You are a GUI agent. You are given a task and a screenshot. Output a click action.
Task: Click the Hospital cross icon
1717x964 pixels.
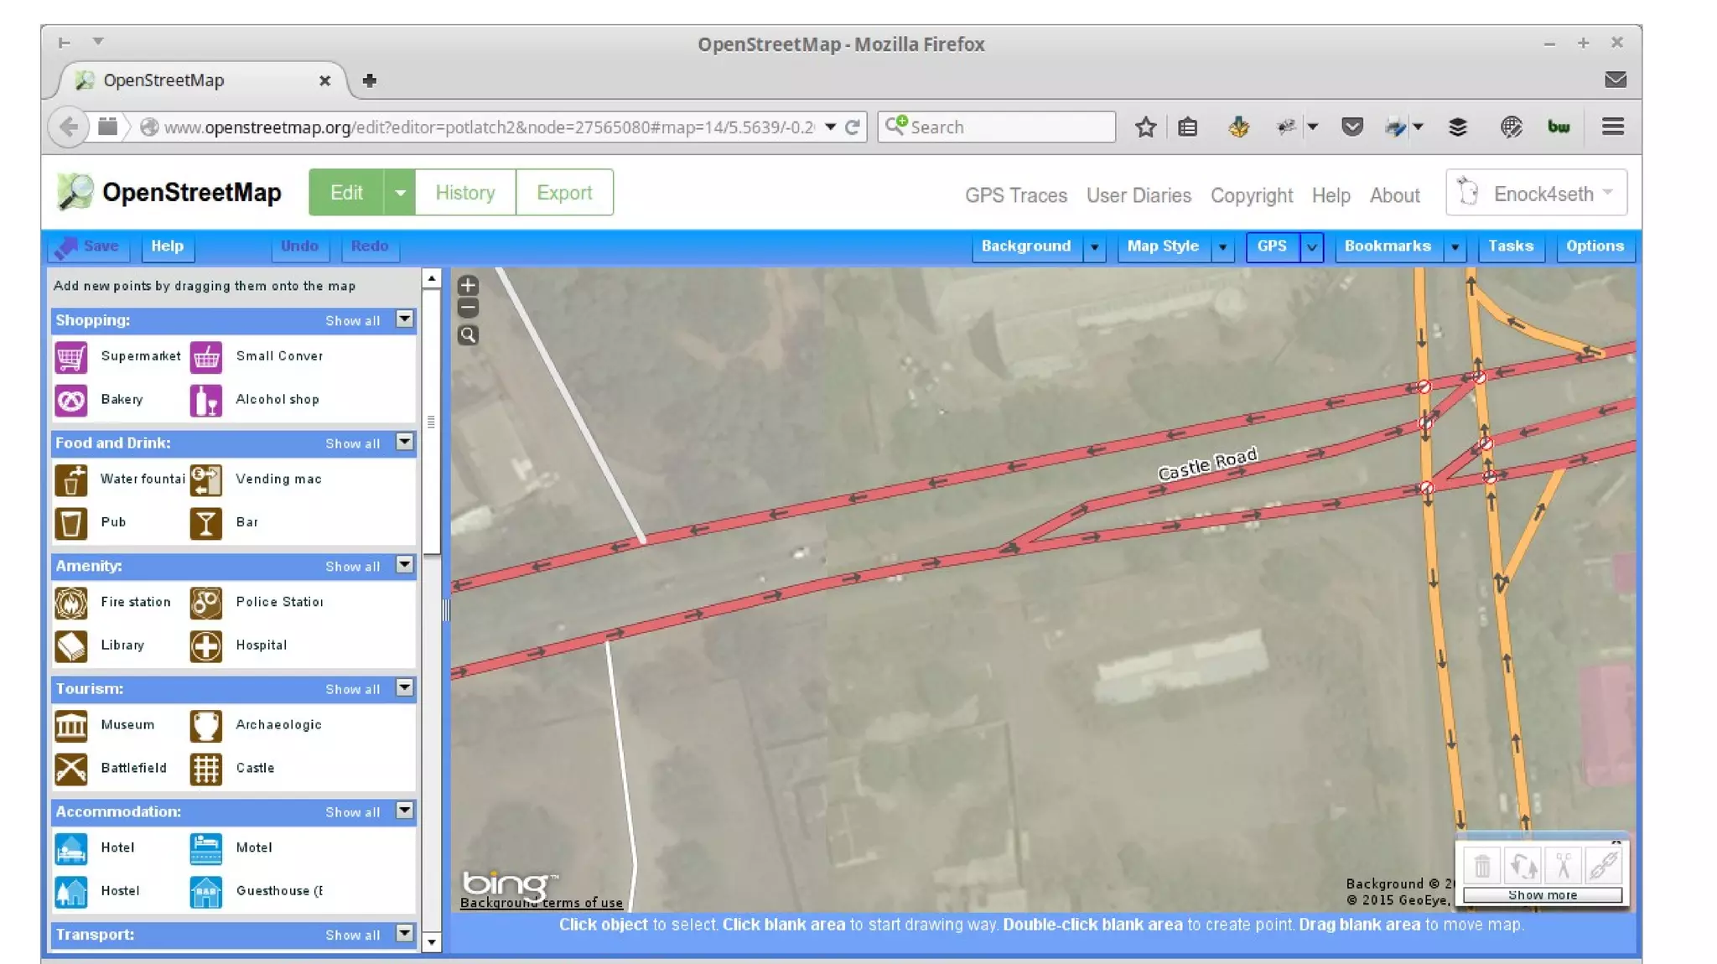[205, 646]
